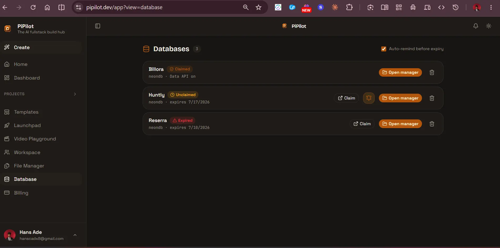
Task: Open the blue S extension icon
Action: tap(321, 7)
